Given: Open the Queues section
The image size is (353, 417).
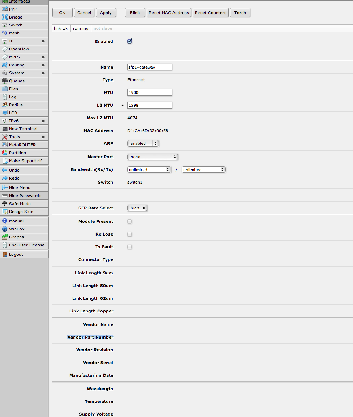Looking at the screenshot, I should (x=16, y=81).
